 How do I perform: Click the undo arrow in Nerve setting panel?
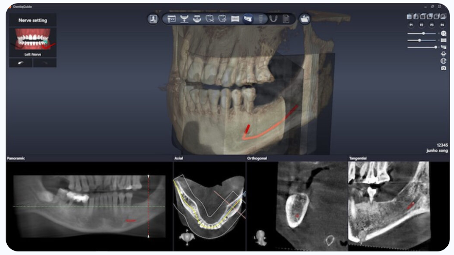click(21, 63)
